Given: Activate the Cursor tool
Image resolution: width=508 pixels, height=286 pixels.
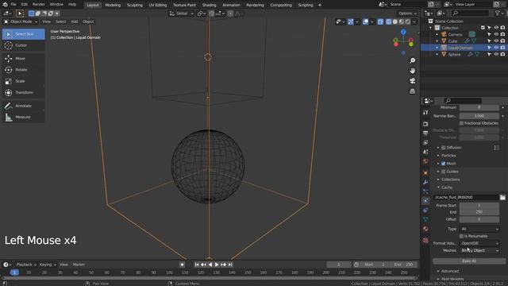Looking at the screenshot, I should (23, 45).
